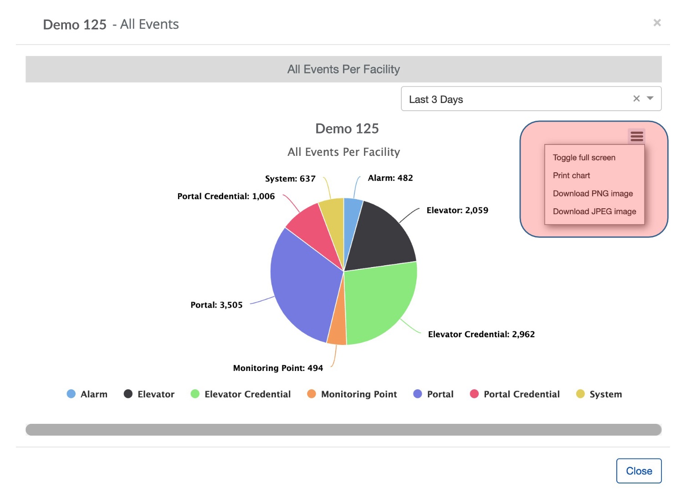Open the Last 3 Days combo box
The image size is (686, 494).
(x=515, y=99)
